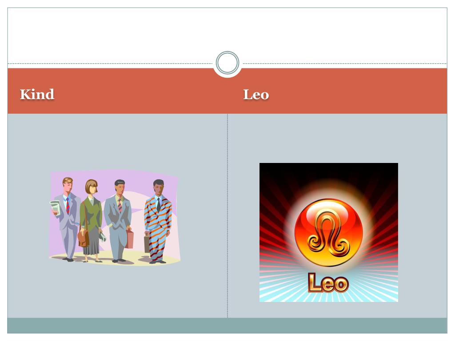The height and width of the screenshot is (341, 455).
Task: Click the brown shoulder bag in clipart
Action: tap(83, 238)
